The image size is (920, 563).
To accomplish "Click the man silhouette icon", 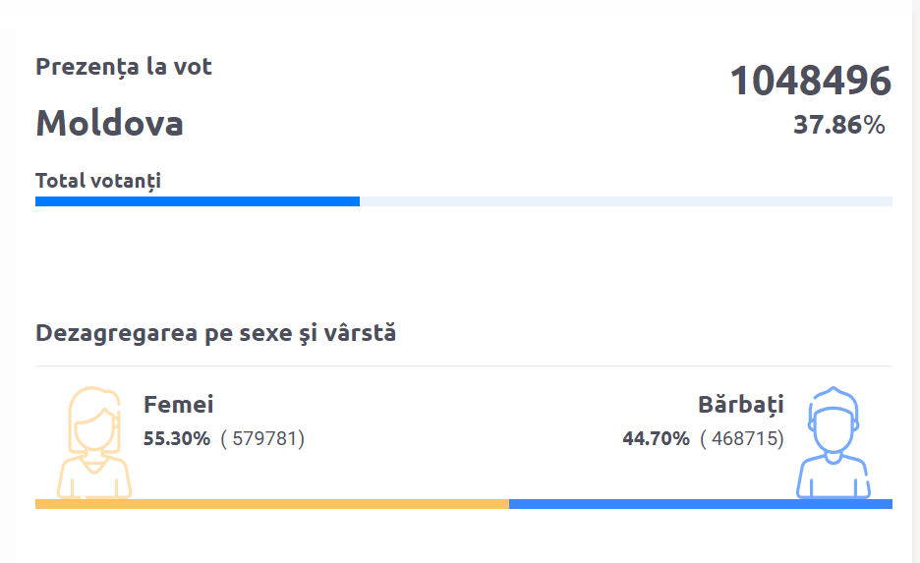I will pos(834,442).
